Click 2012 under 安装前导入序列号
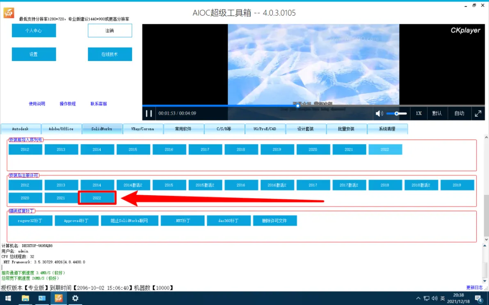The width and height of the screenshot is (489, 305). 25,149
